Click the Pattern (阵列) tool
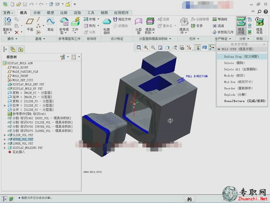 pos(90,26)
